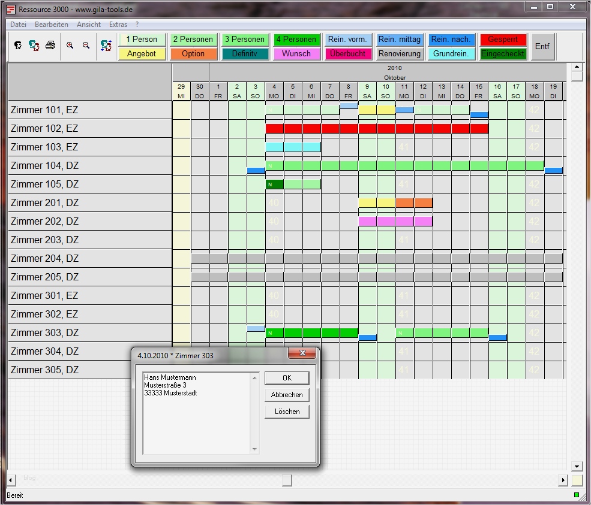
Task: Select the Gesperrt red status button
Action: coord(503,40)
